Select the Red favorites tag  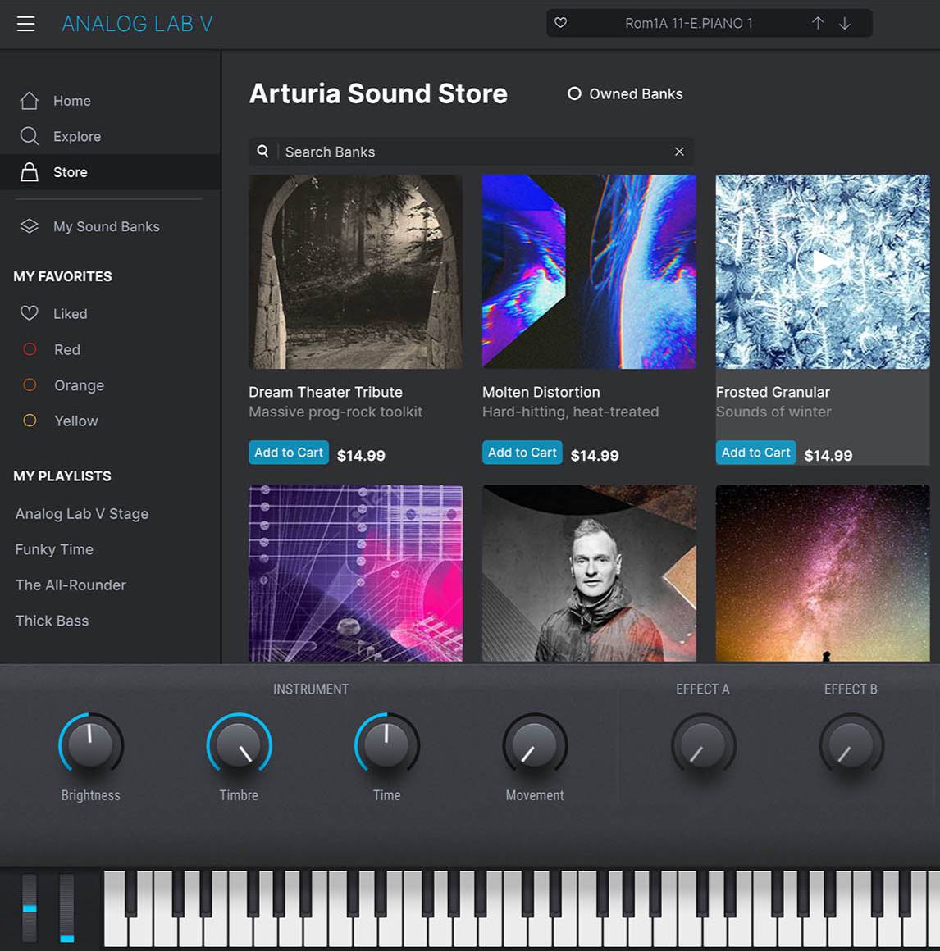tap(30, 349)
